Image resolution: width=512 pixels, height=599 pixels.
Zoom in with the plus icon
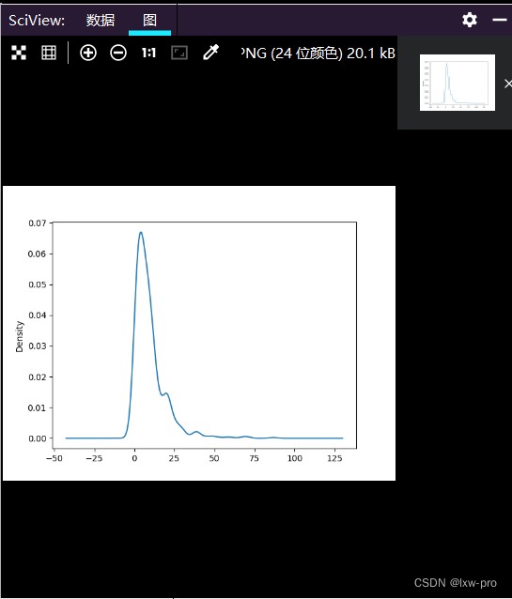(88, 53)
